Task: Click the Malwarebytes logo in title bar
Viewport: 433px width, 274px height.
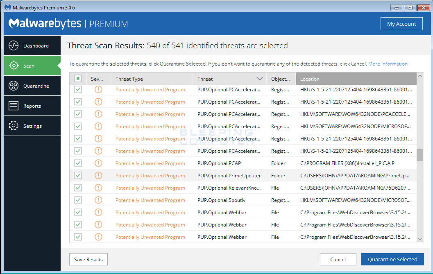Action: (7, 7)
